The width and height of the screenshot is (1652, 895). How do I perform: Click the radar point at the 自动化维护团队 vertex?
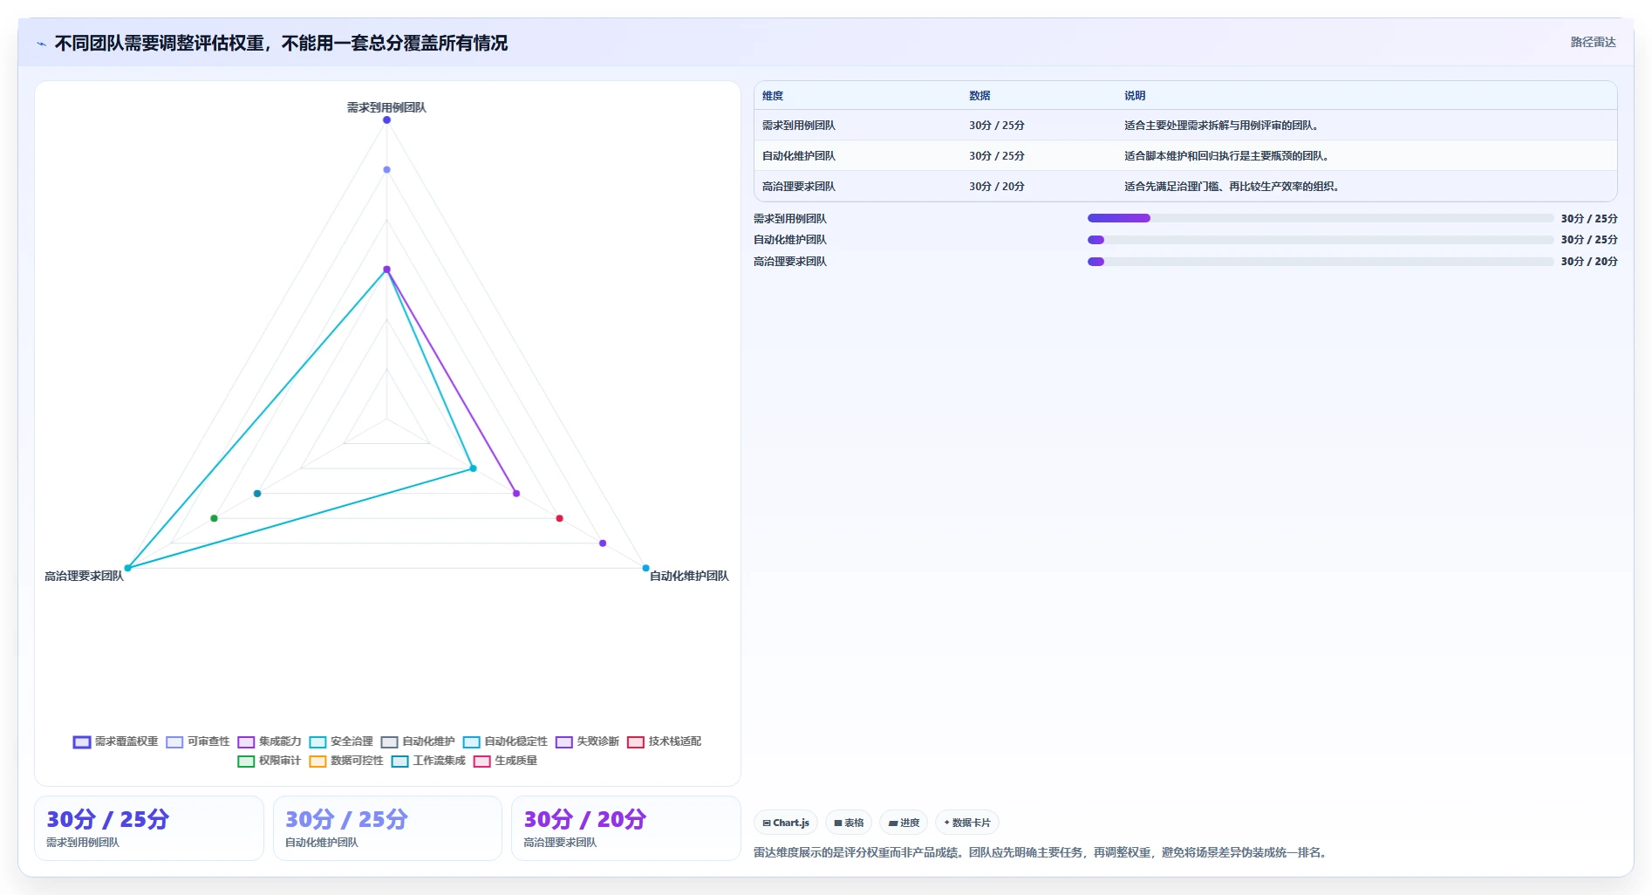pos(645,568)
